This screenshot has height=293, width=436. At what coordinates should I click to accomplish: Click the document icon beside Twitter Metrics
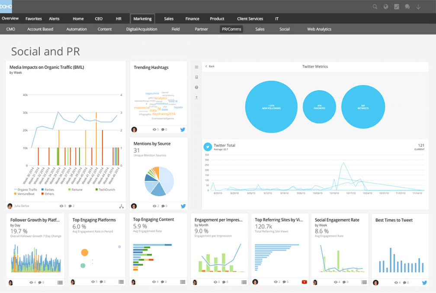pyautogui.click(x=196, y=77)
